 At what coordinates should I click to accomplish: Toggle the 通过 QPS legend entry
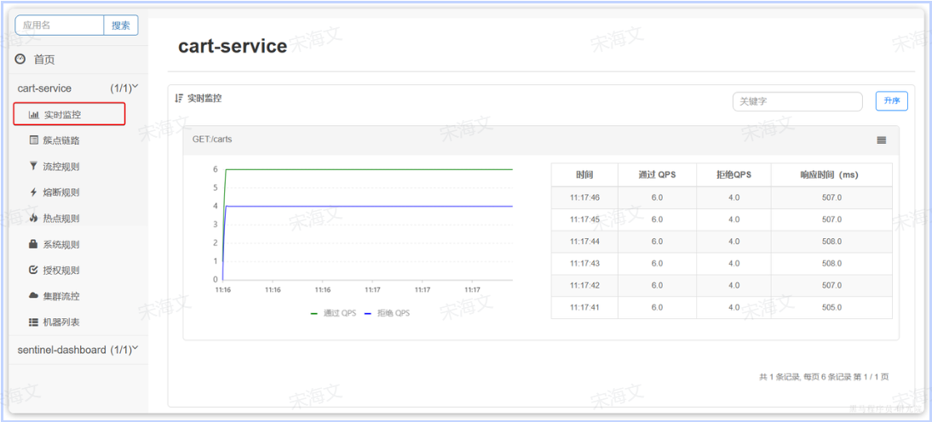tap(333, 313)
